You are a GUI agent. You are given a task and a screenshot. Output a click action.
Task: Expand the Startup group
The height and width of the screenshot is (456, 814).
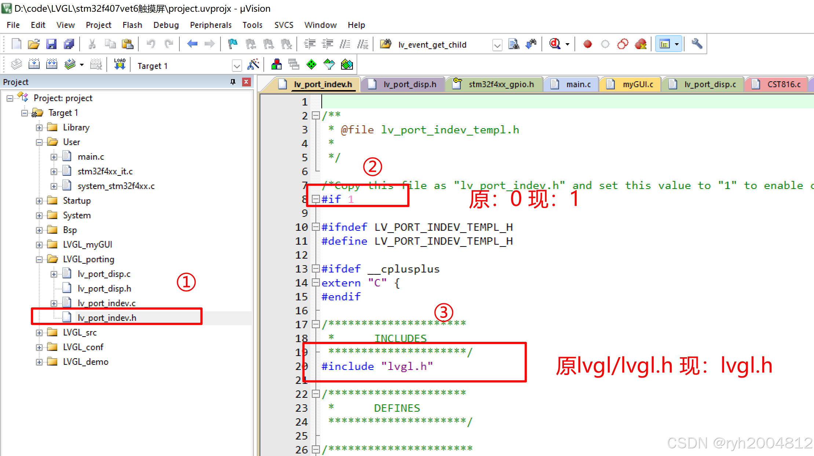pos(39,201)
